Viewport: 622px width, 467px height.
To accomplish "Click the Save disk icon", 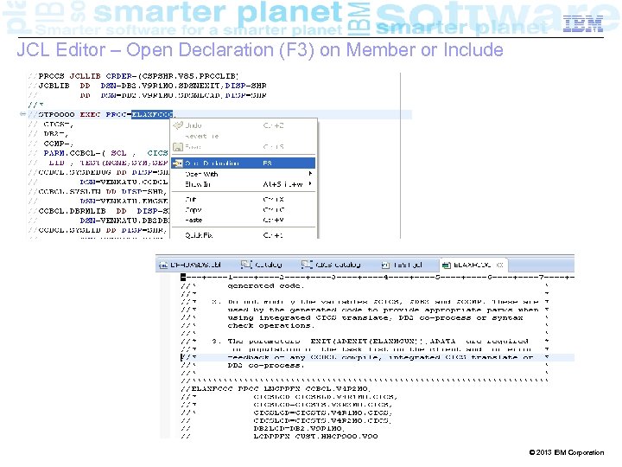I will [178, 147].
